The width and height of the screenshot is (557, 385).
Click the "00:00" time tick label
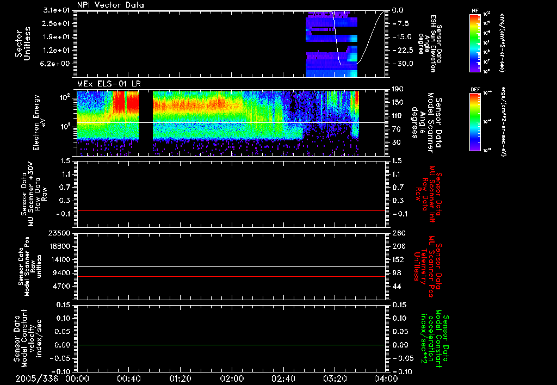click(77, 378)
